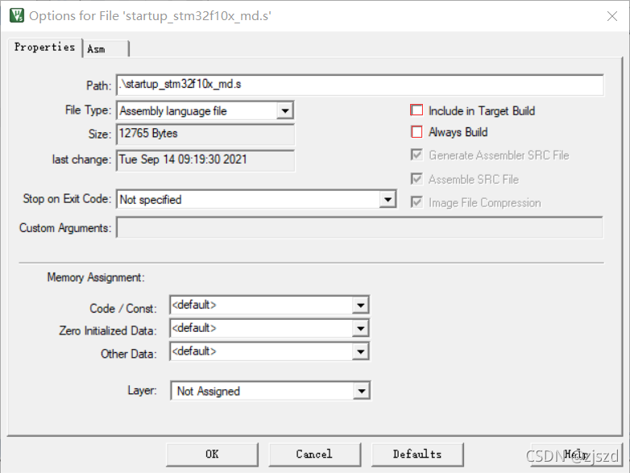This screenshot has width=630, height=473.
Task: Click the Include in Target Build label
Action: pos(482,110)
